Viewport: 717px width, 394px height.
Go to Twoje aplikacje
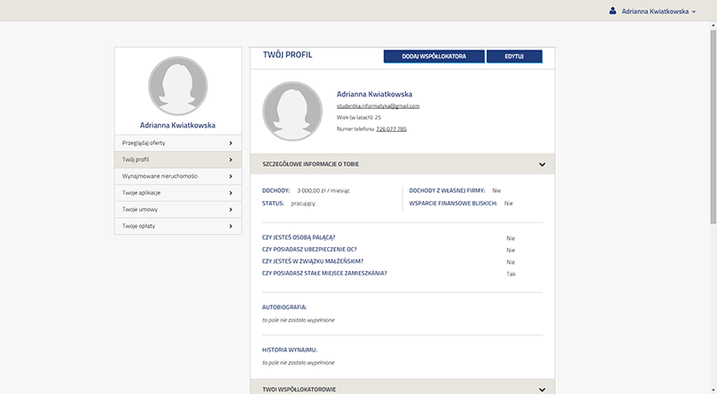(x=178, y=193)
